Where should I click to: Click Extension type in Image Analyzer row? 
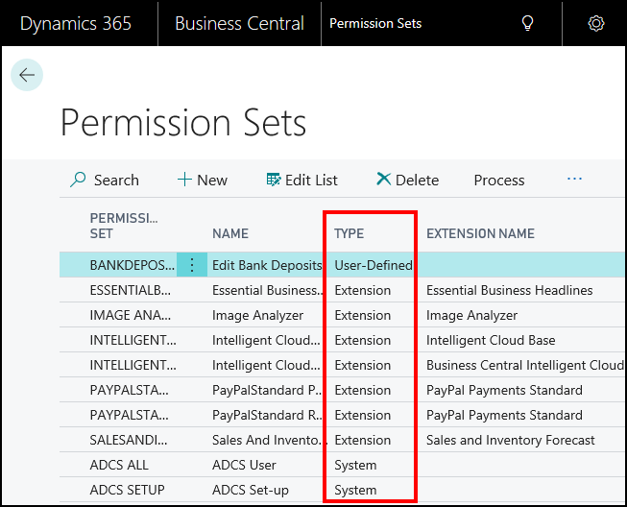pos(363,315)
